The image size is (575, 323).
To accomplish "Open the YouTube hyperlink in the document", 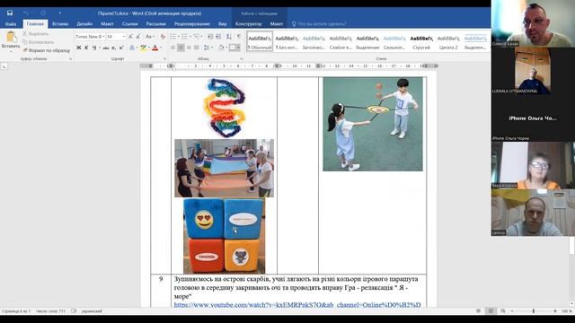I will tap(297, 305).
